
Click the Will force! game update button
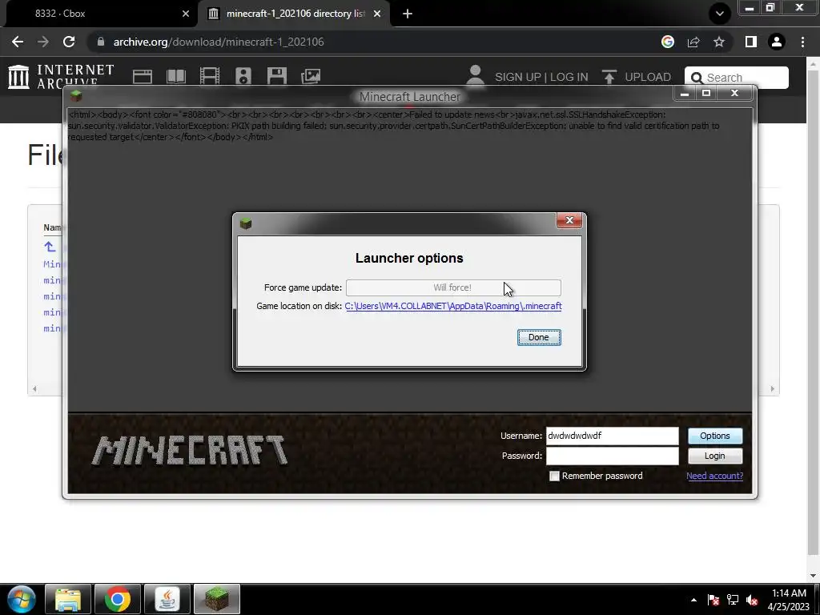[x=453, y=287]
